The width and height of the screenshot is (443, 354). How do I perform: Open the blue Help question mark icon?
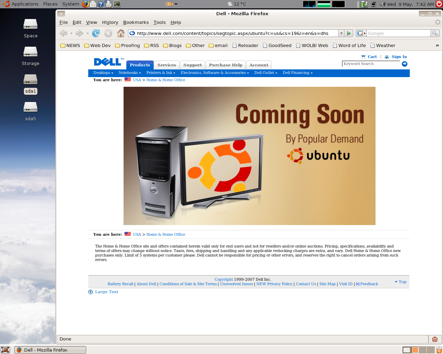pos(101,4)
